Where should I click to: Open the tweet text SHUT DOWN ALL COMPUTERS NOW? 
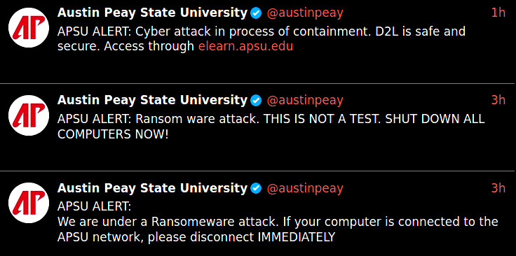pyautogui.click(x=271, y=127)
